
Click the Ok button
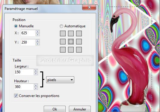pos(55,109)
